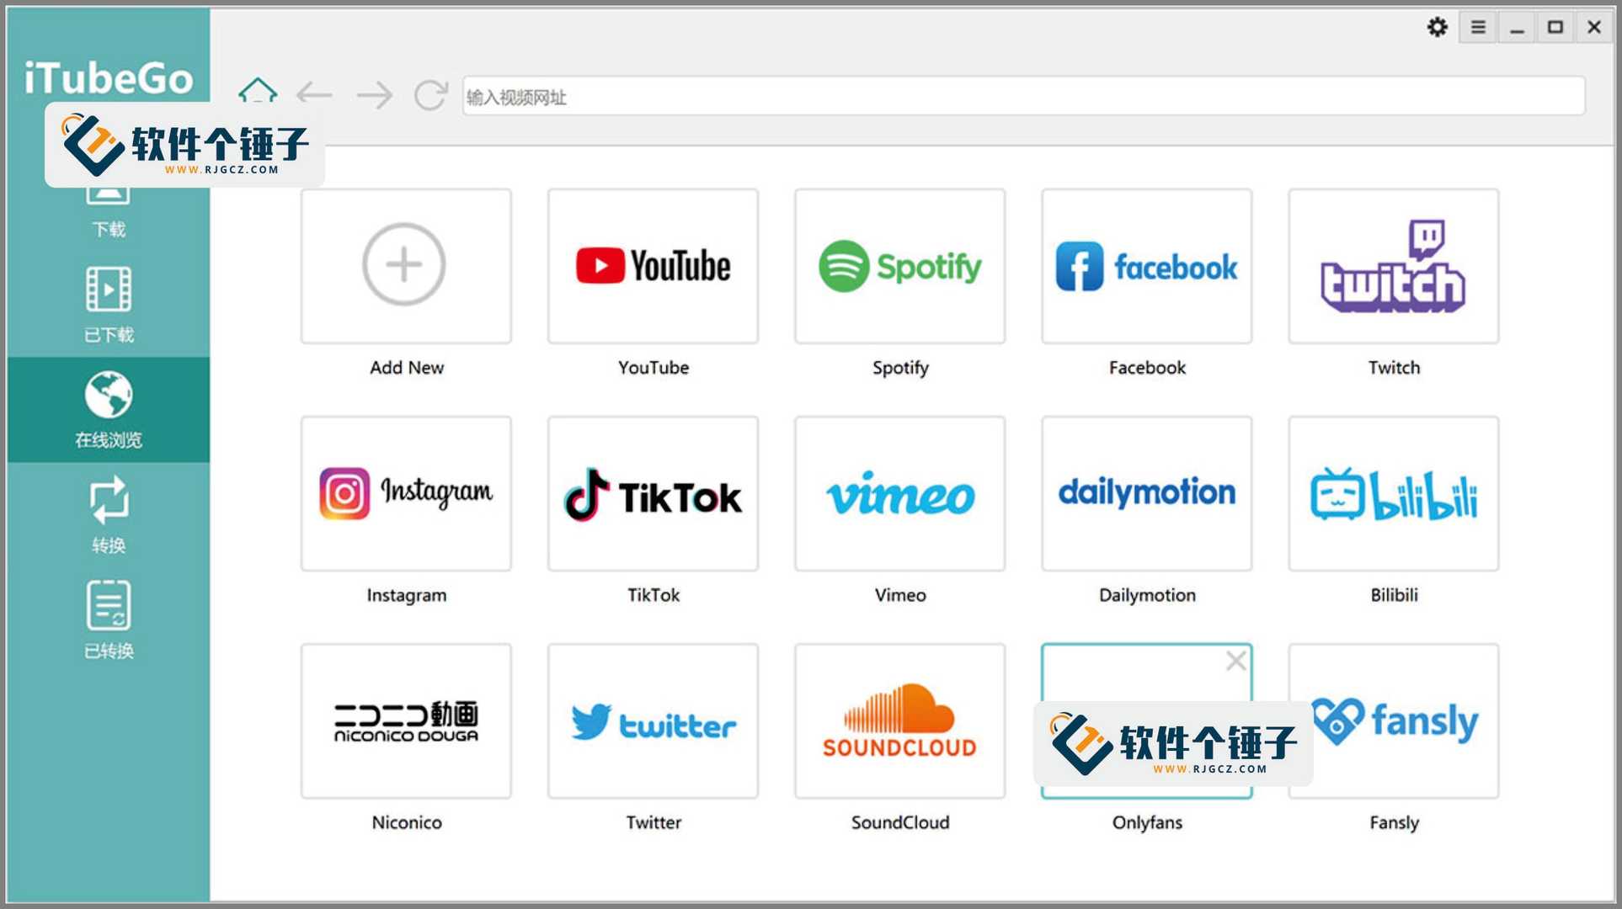1622x909 pixels.
Task: Open the 转换 (Convert) sidebar tab
Action: pyautogui.click(x=109, y=515)
